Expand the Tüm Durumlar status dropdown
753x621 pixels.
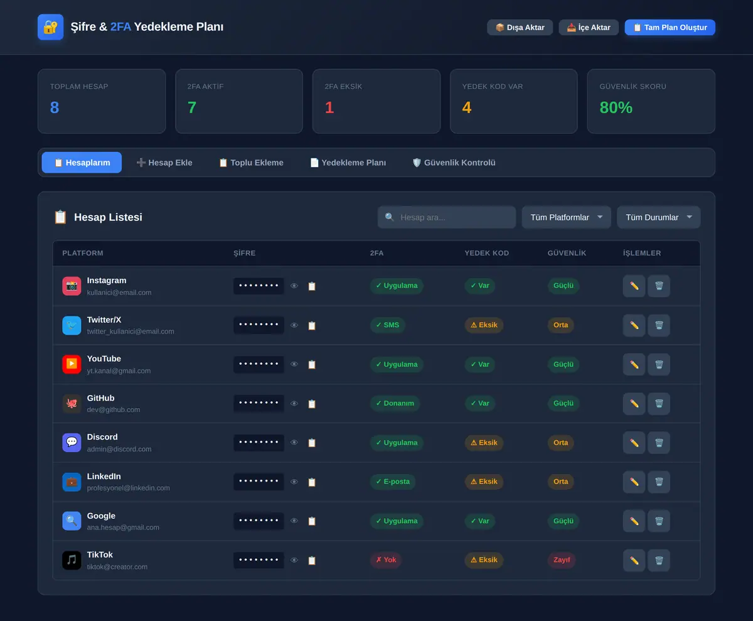pos(658,217)
